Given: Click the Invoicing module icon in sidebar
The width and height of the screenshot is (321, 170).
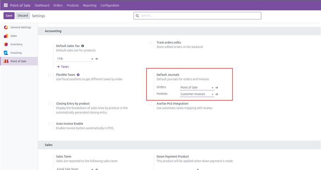Looking at the screenshot, I should click(6, 53).
